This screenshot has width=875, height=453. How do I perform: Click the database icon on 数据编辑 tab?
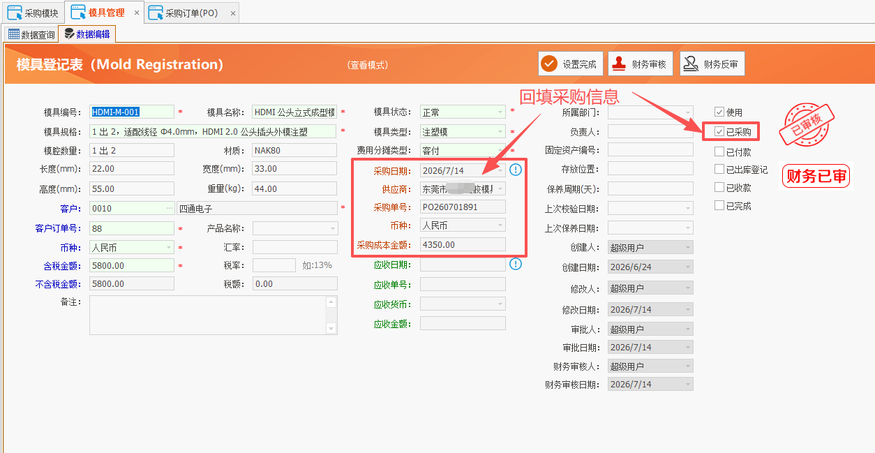(x=69, y=34)
